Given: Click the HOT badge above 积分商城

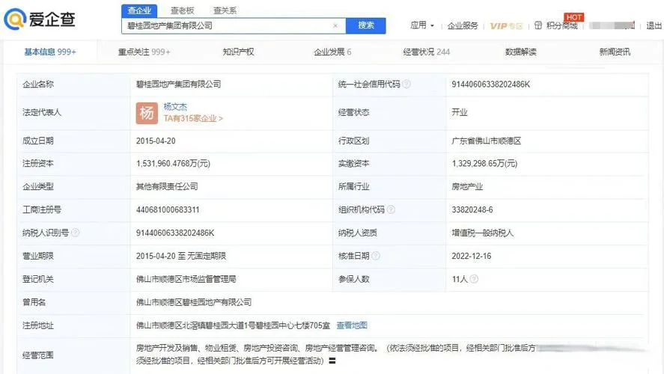Looking at the screenshot, I should [x=574, y=17].
